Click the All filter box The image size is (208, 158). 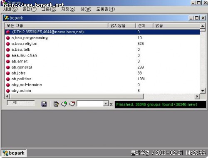click(x=21, y=103)
